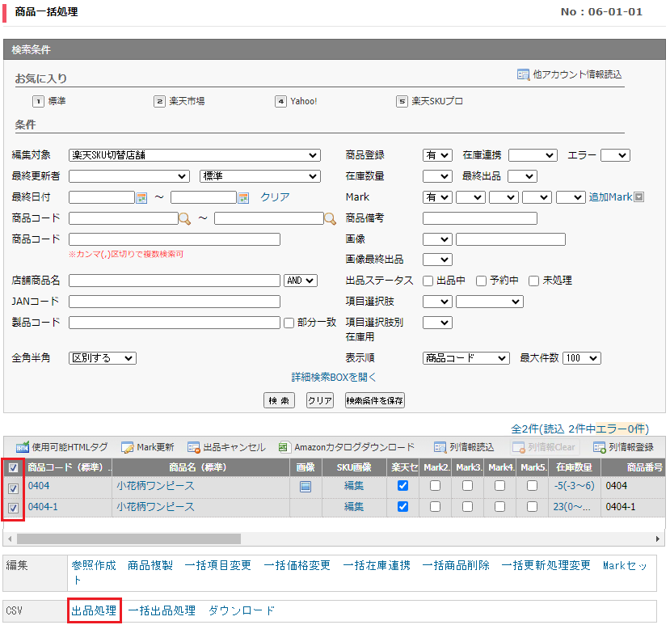This screenshot has height=625, width=670.
Task: Click the 検索条件を保存 button
Action: pos(375,400)
